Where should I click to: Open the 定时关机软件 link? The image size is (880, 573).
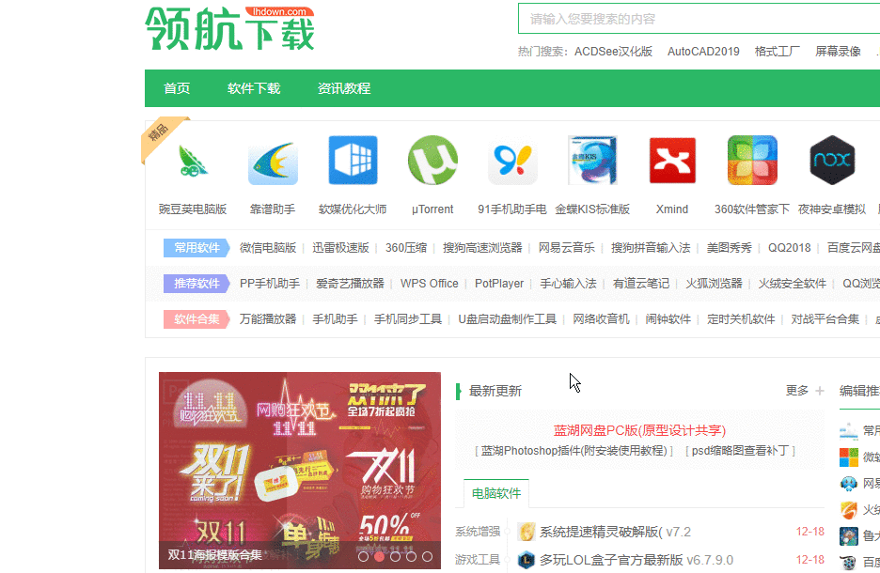click(x=741, y=319)
